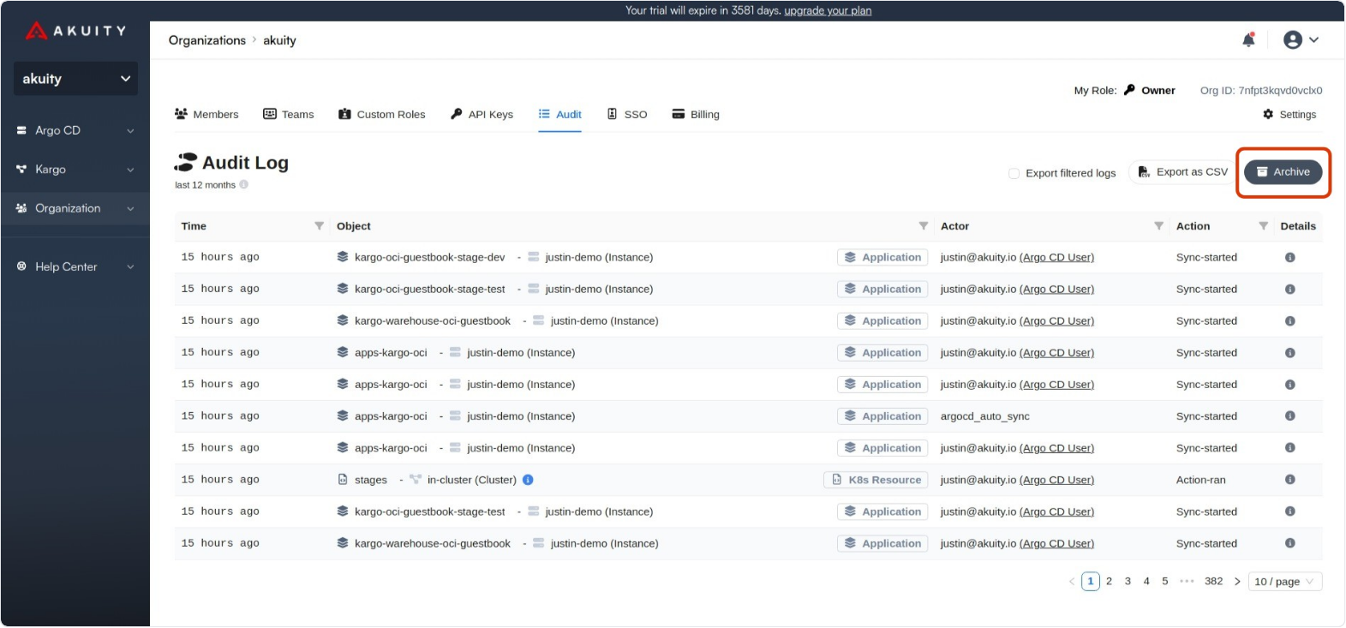Viewport: 1346px width, 628px height.
Task: Open the 10 / page size dropdown
Action: 1285,582
